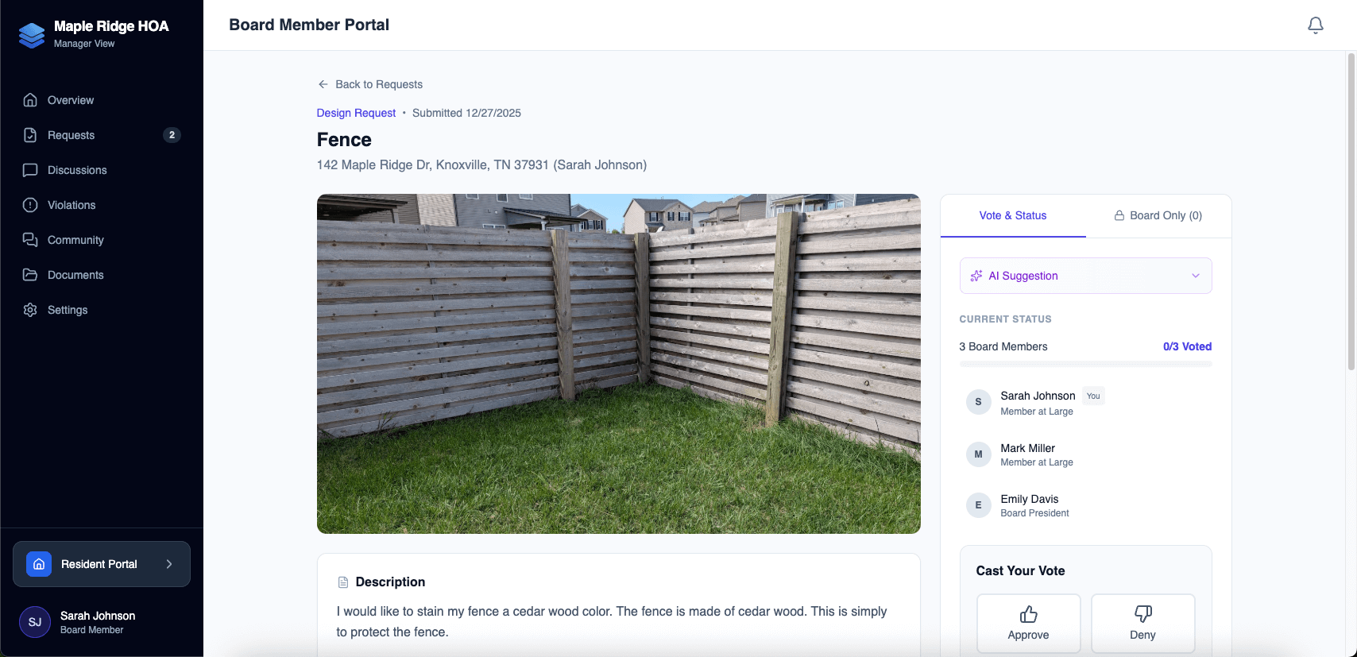
Task: Open Settings in the sidebar
Action: (102, 310)
